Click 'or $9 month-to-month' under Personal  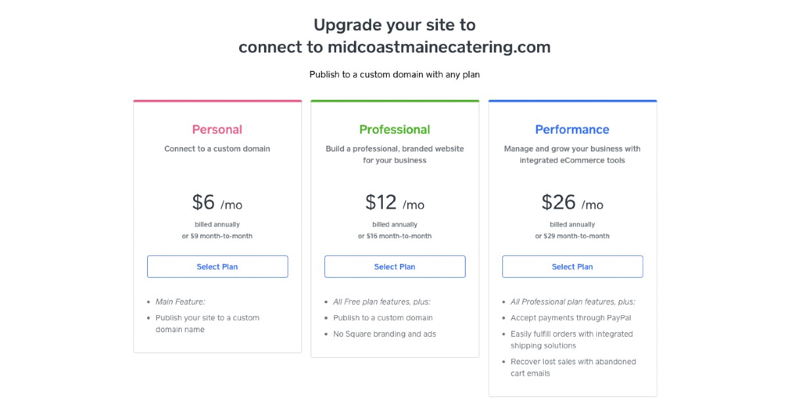tap(217, 236)
